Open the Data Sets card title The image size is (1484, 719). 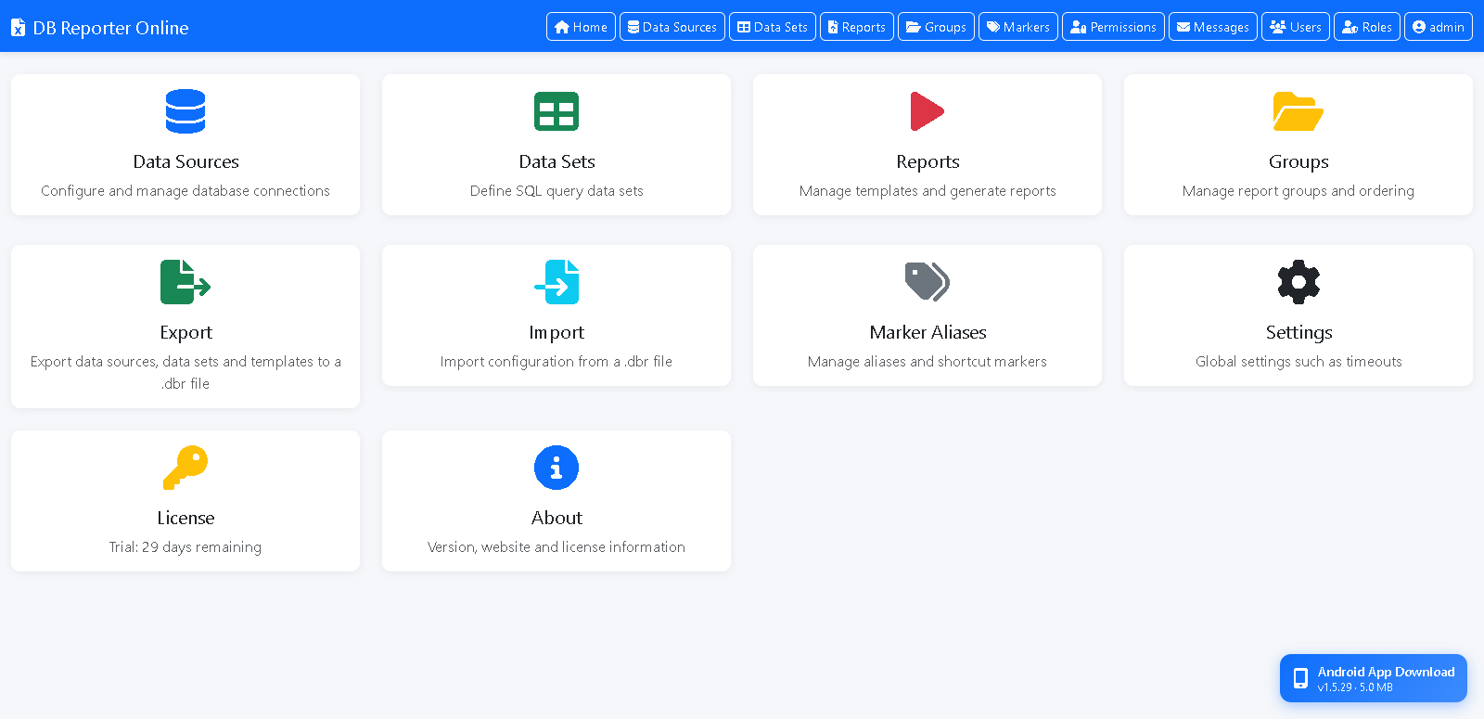tap(556, 161)
